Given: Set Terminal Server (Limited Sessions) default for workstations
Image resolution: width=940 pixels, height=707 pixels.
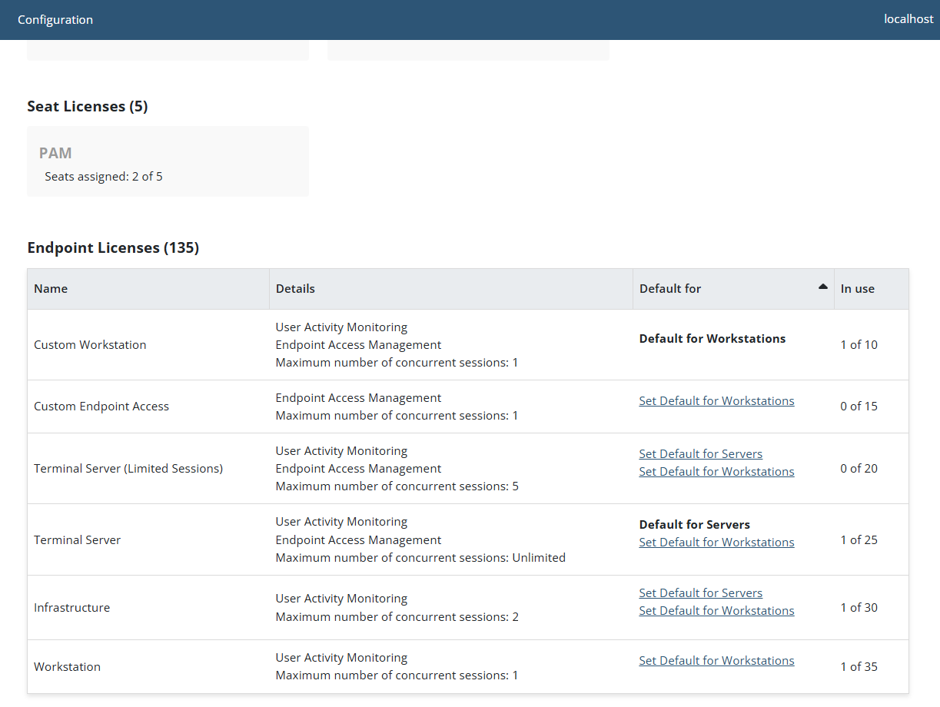Looking at the screenshot, I should click(x=716, y=472).
